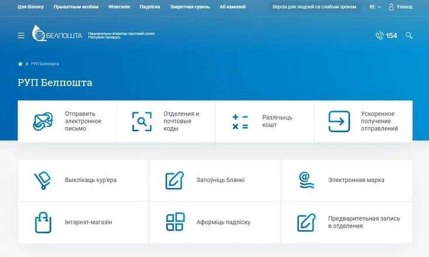
Task: Click the @ wave icon for Электронная марка
Action: (x=306, y=180)
